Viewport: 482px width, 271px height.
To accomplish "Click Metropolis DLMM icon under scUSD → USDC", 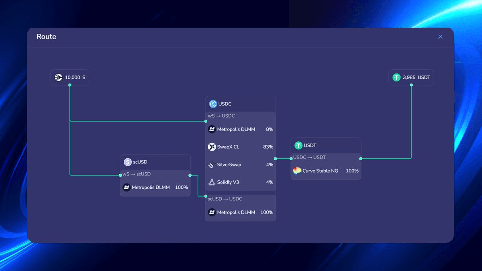I will [x=212, y=212].
